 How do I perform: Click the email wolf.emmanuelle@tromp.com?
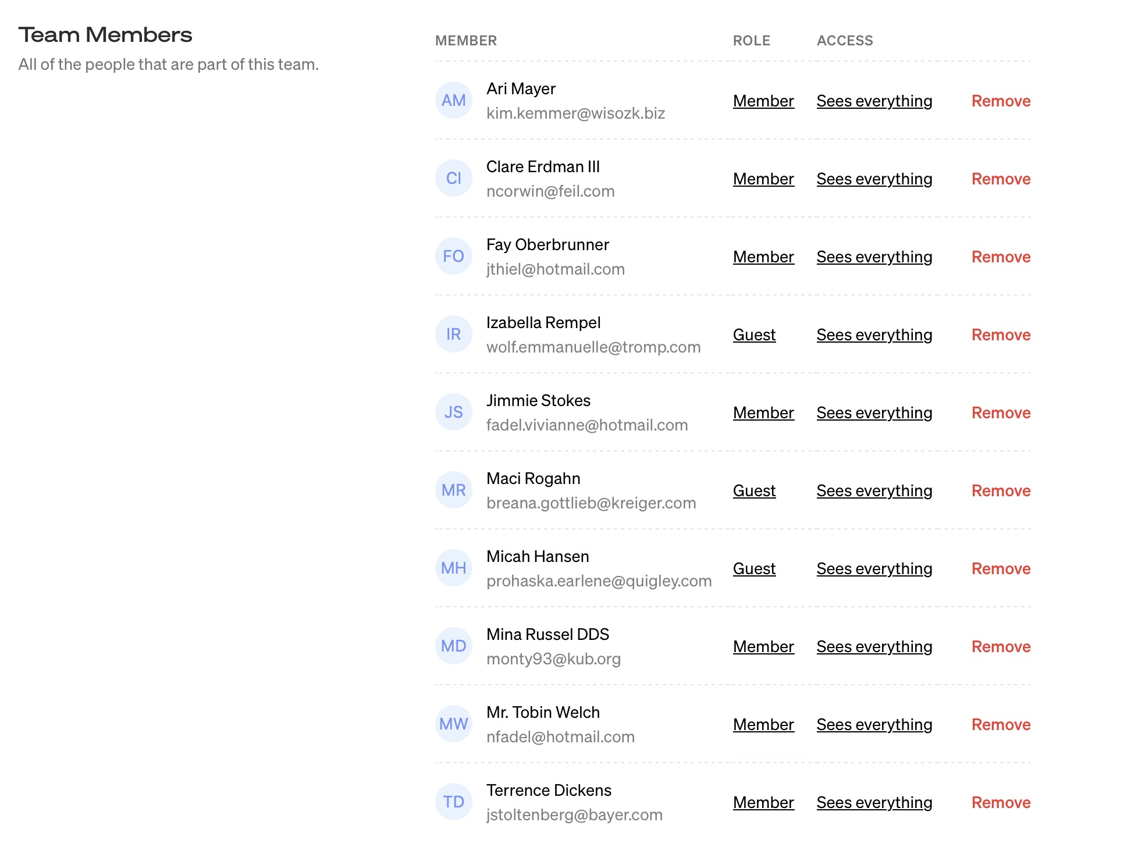[593, 347]
